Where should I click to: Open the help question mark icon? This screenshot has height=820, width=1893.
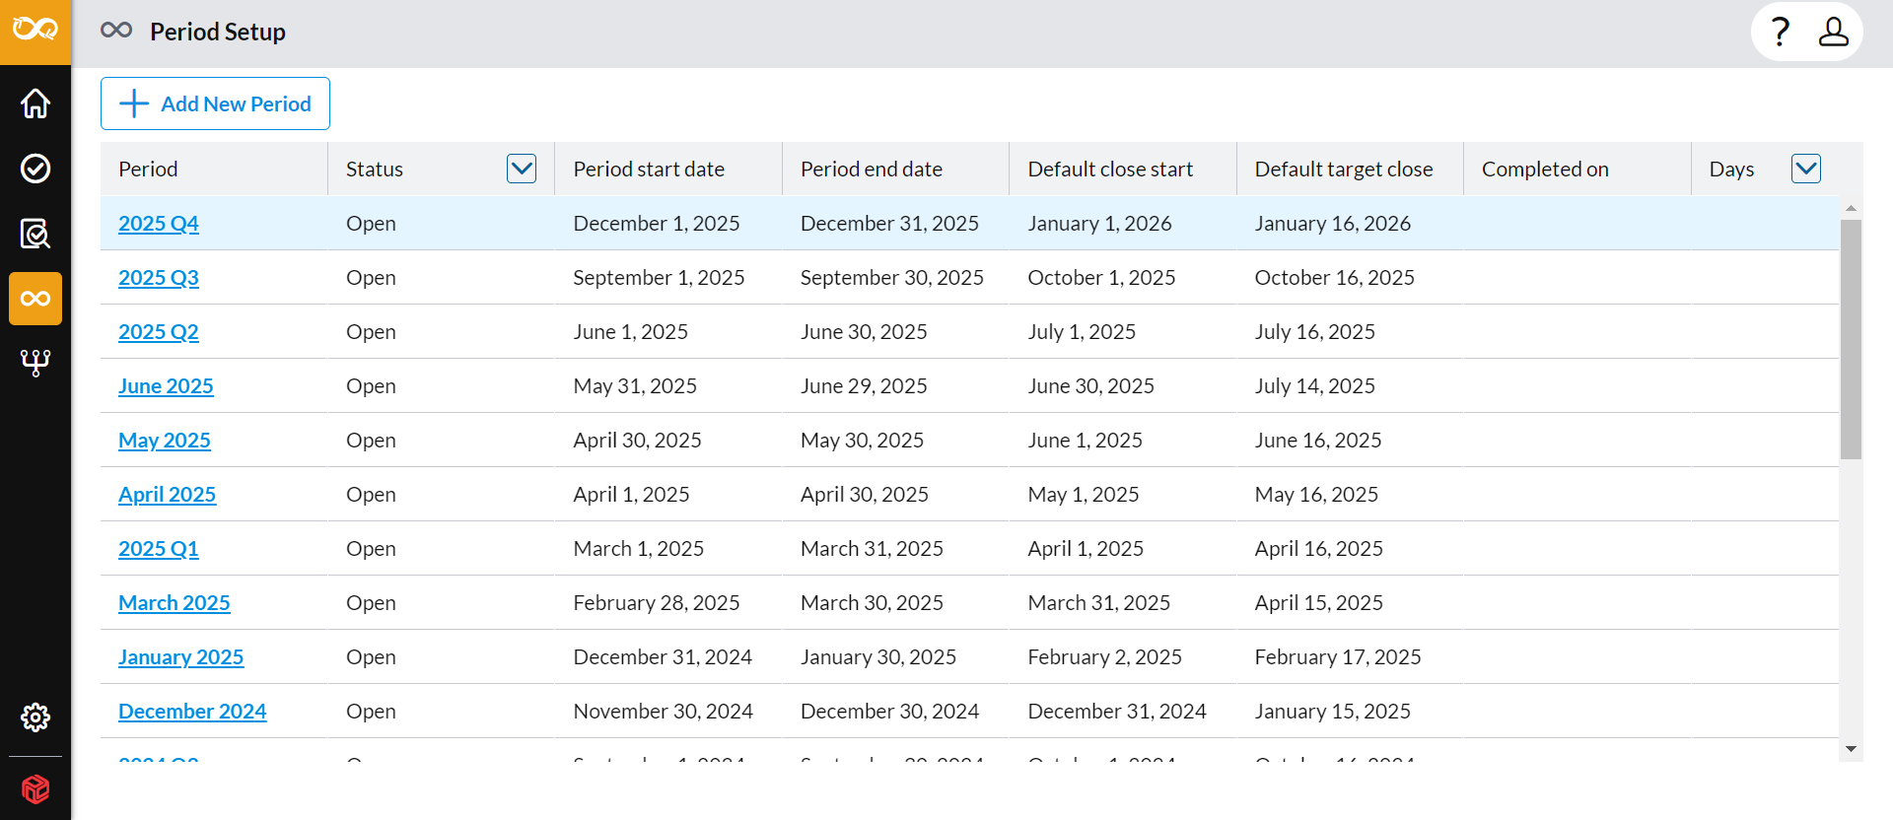coord(1780,33)
